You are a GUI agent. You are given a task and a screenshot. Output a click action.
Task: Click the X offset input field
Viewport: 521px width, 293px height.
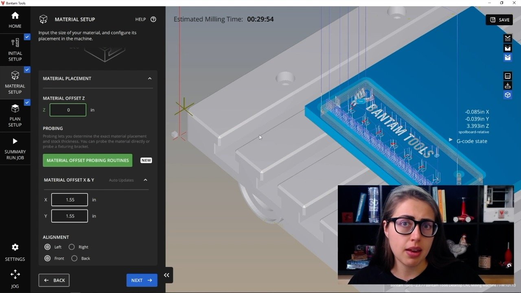click(x=70, y=200)
